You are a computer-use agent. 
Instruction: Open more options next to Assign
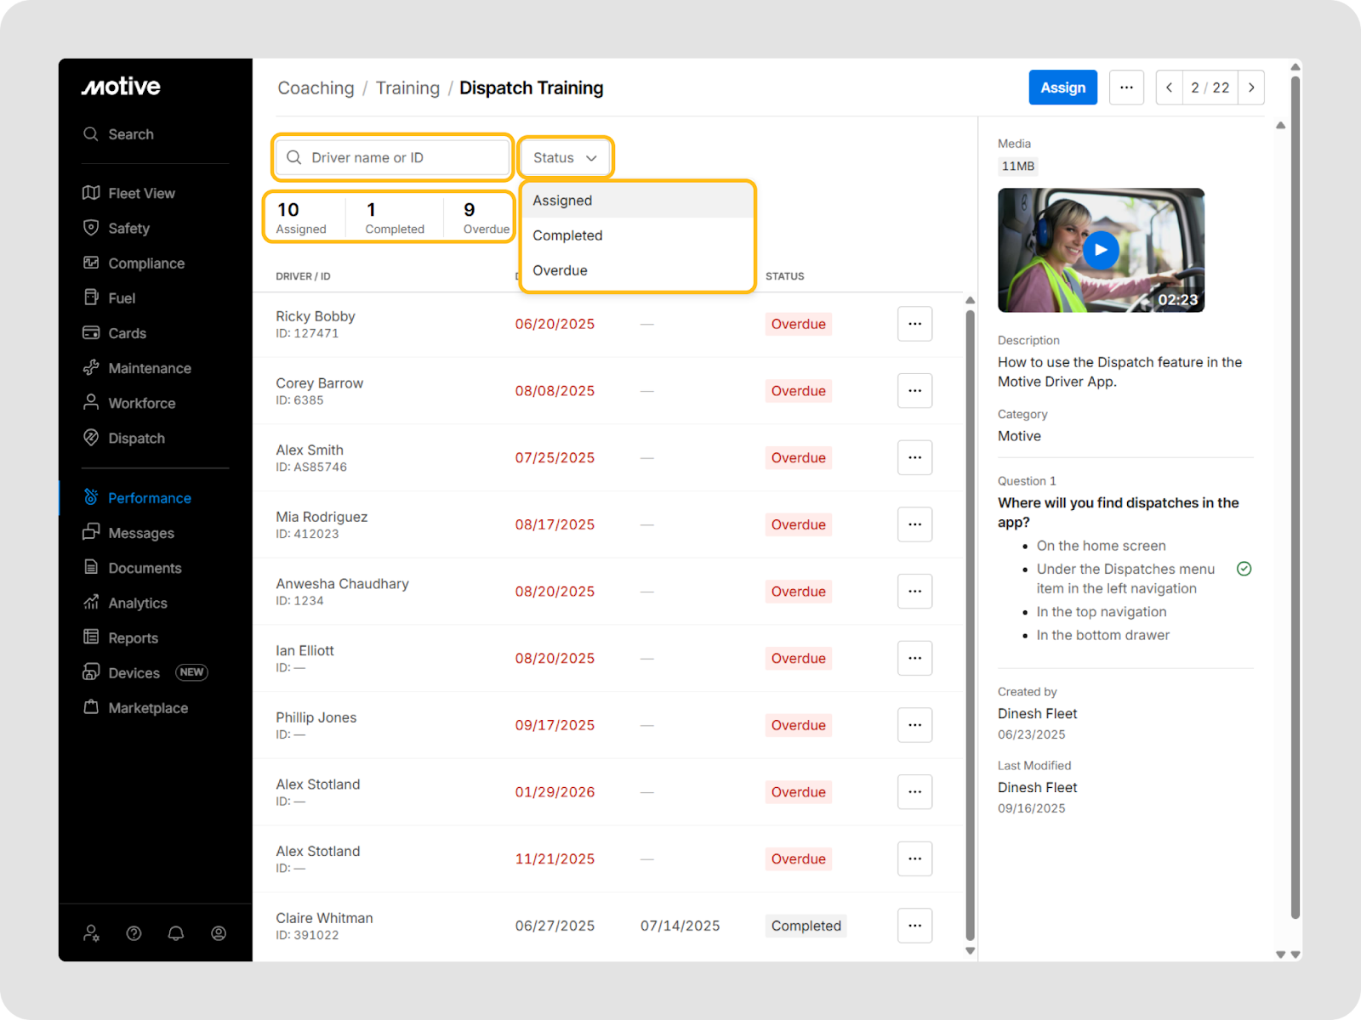(x=1126, y=88)
